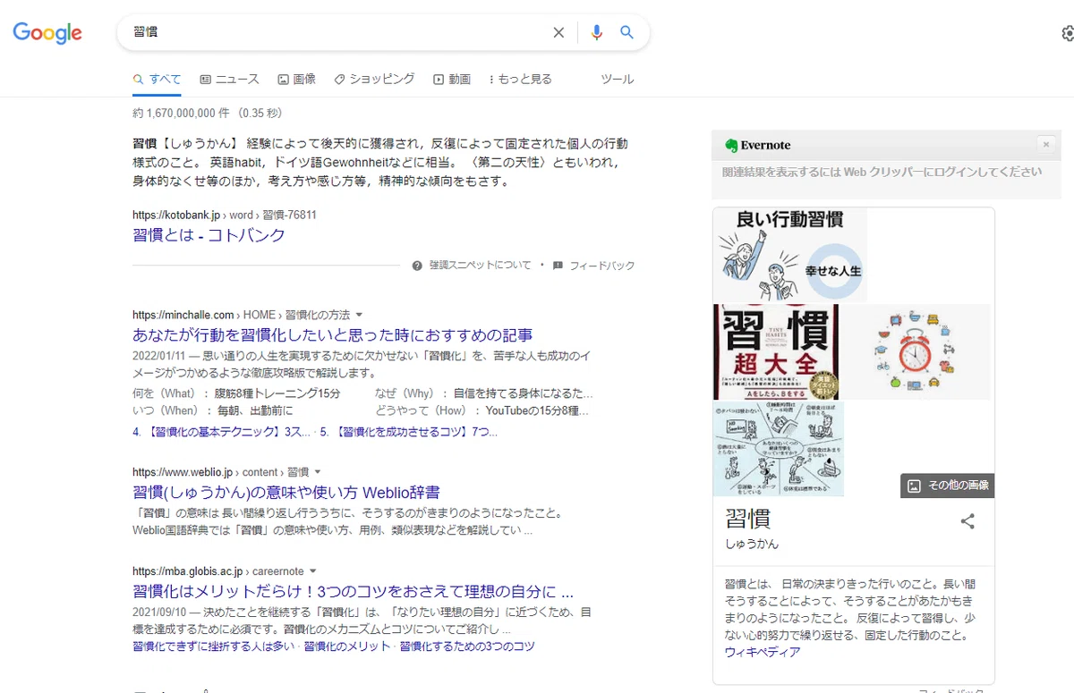The height and width of the screenshot is (693, 1074).
Task: Click 習慣化できずに挫折する人は多い sitelink
Action: click(214, 646)
